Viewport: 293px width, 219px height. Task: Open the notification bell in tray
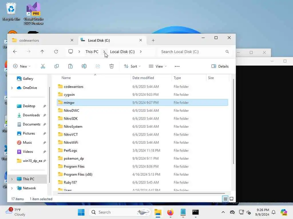274,212
